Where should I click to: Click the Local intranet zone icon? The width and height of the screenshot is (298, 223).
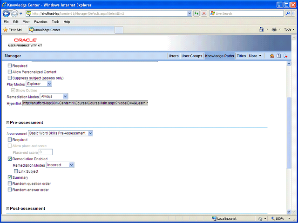(214, 218)
